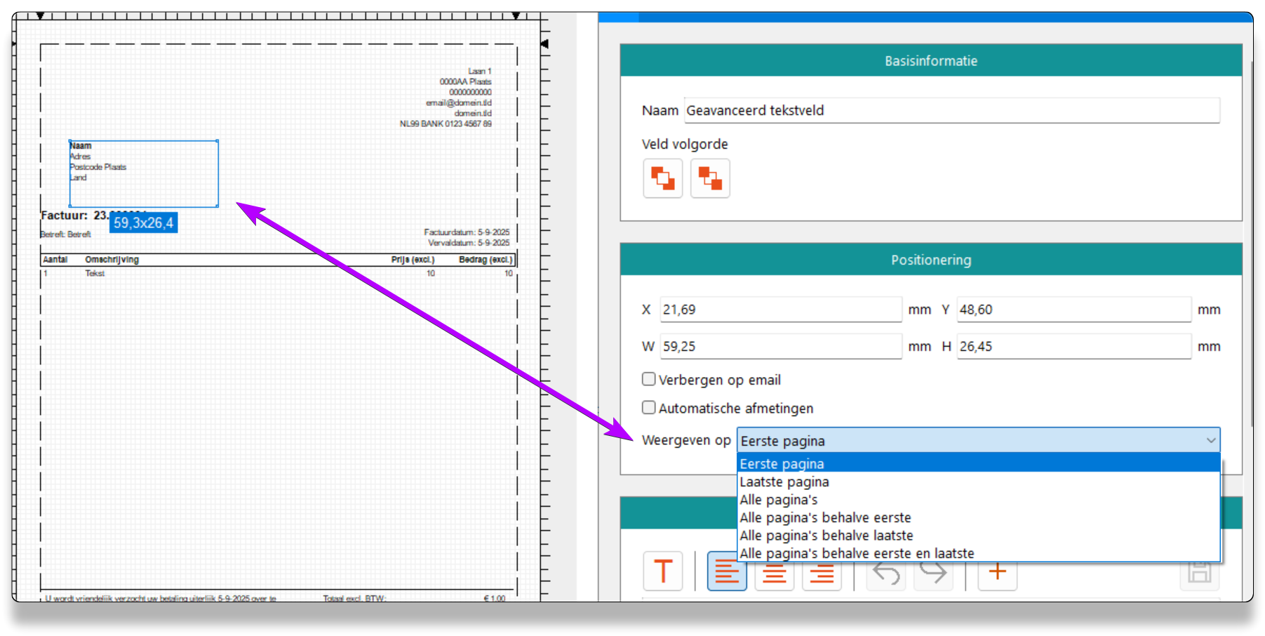Select 'Alle pagina's behalve laatste' entry
The height and width of the screenshot is (636, 1265).
(x=826, y=536)
